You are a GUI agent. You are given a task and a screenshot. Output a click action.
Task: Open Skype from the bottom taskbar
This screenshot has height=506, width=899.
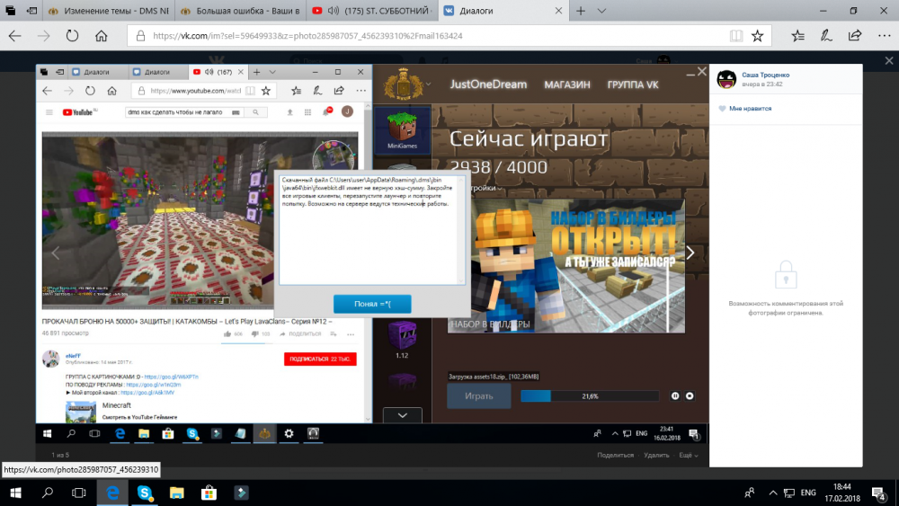pos(145,493)
